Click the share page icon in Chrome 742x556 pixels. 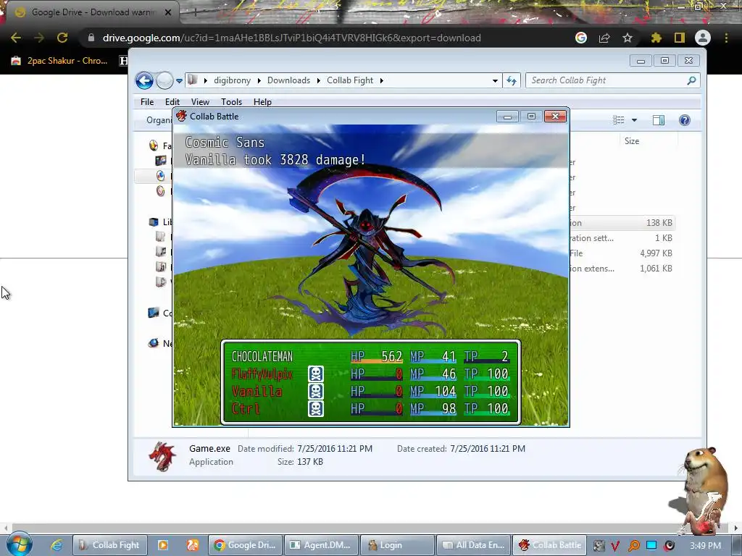[x=604, y=38]
